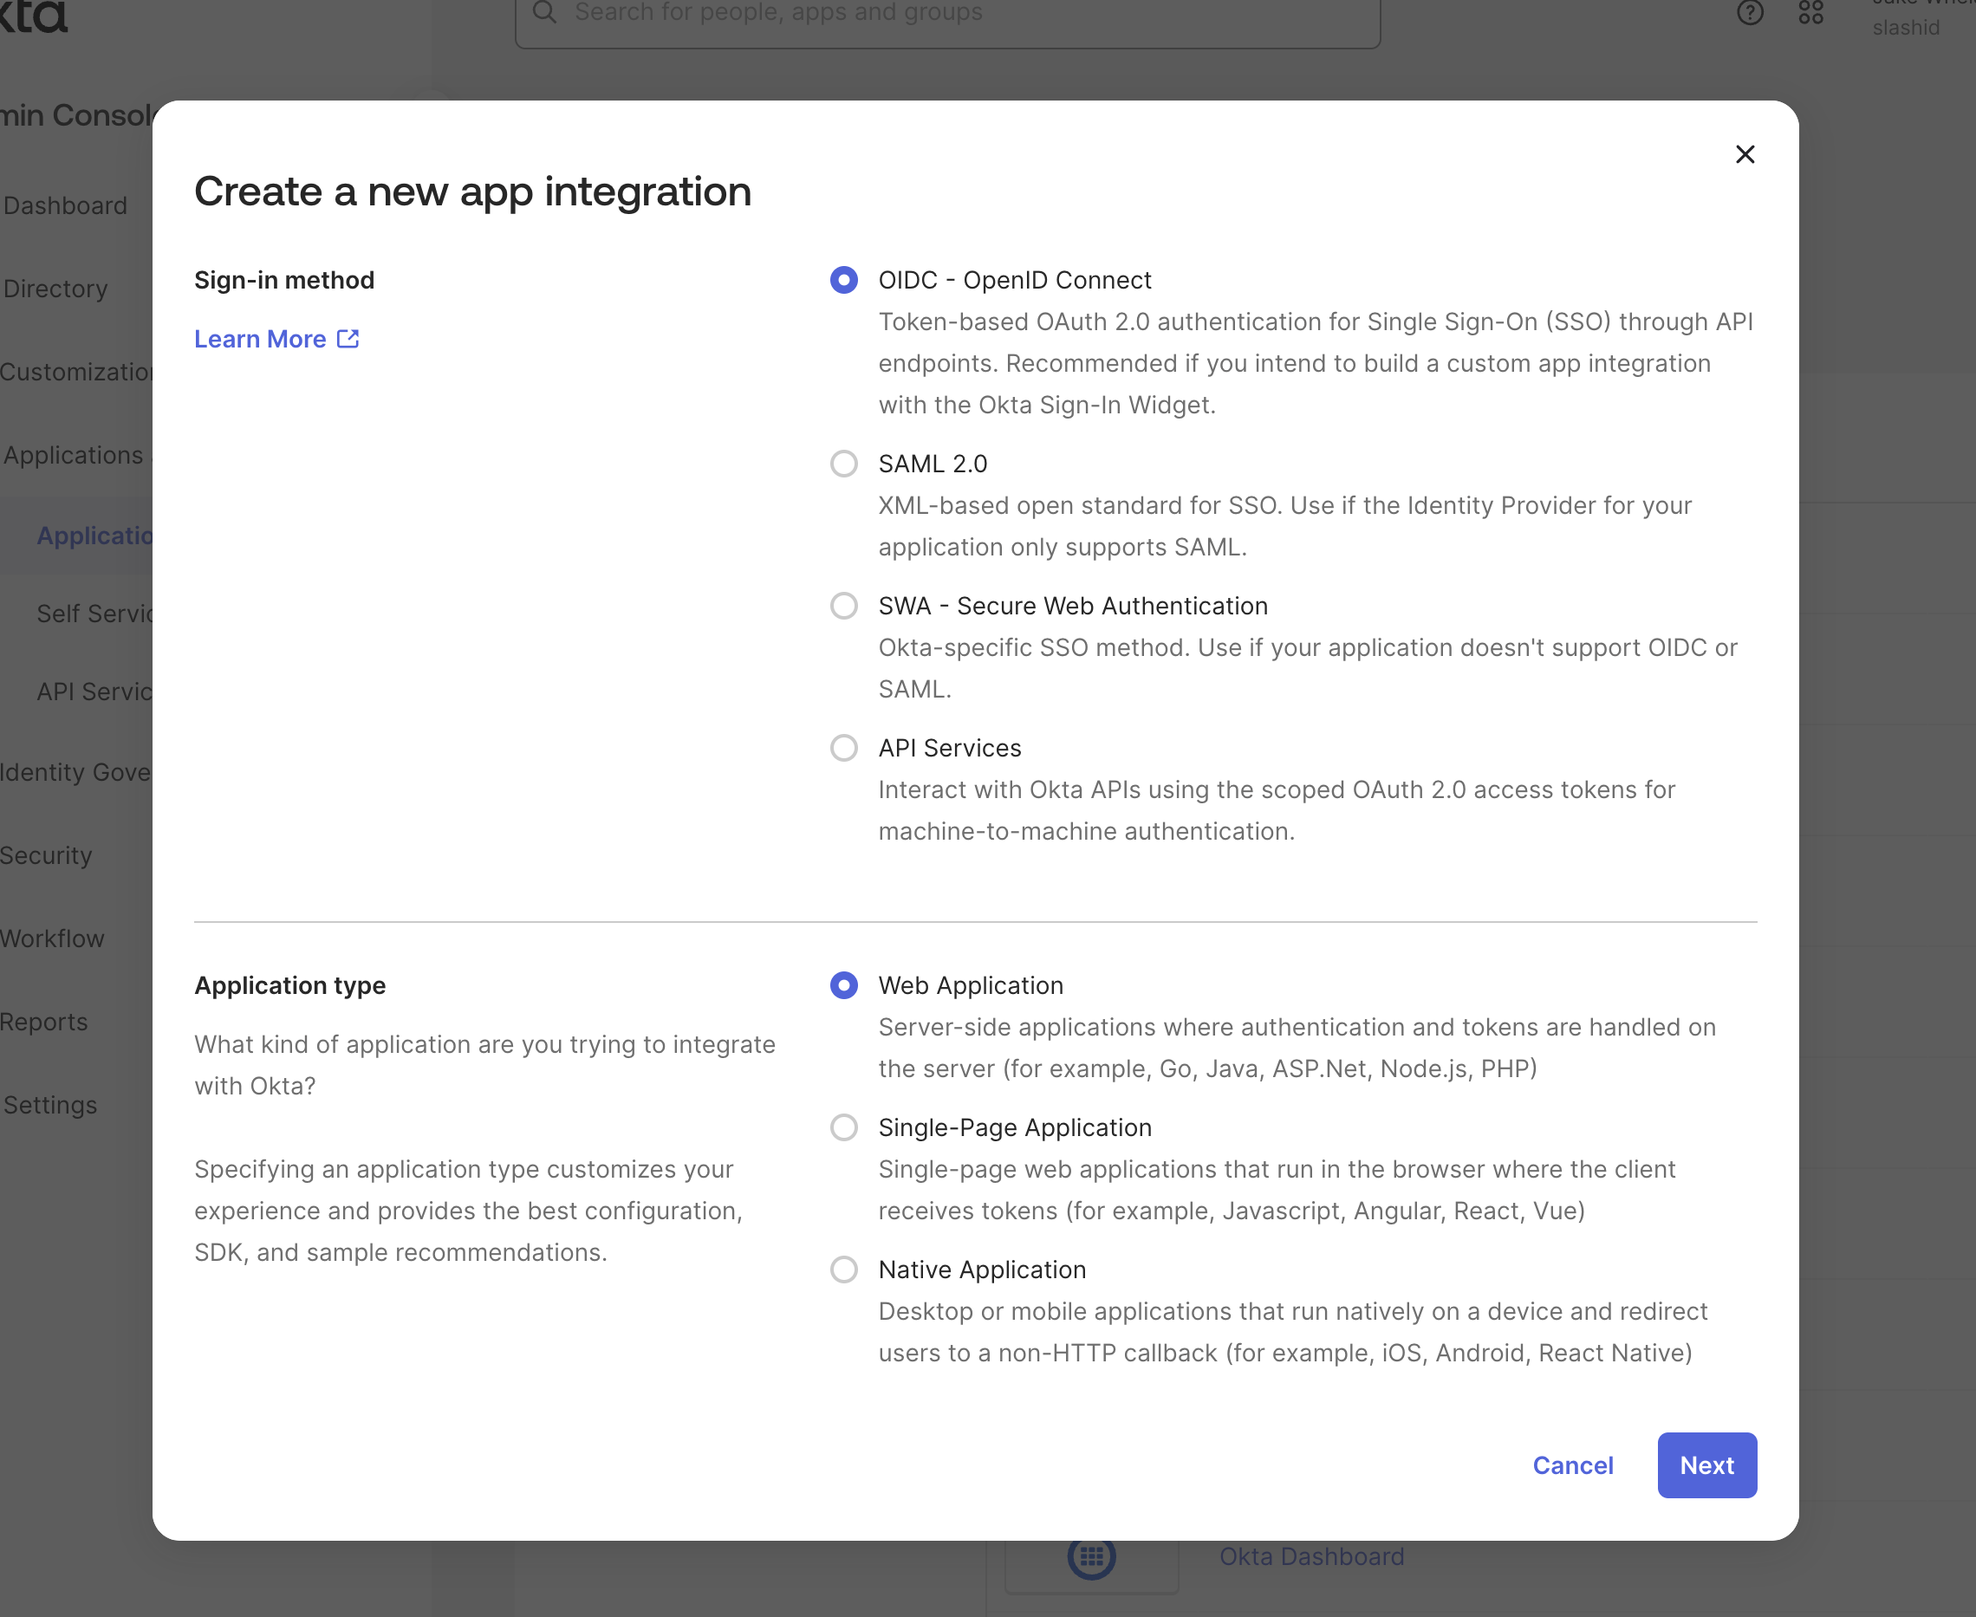Click the Create a new app integration title
The height and width of the screenshot is (1617, 1976).
tap(472, 192)
